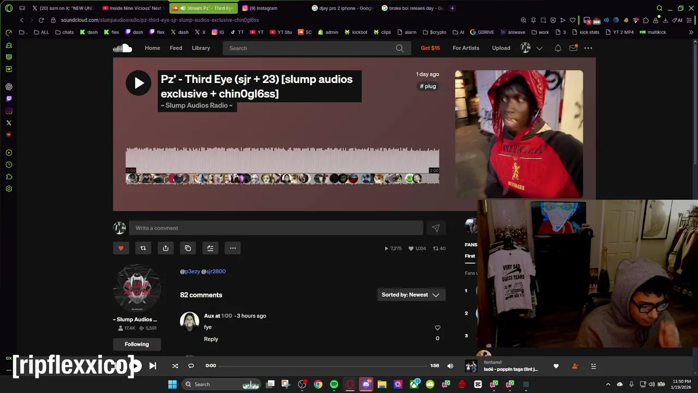Screen dimensions: 698x393
Task: Open the kick stats bookmark folder
Action: pos(585,32)
